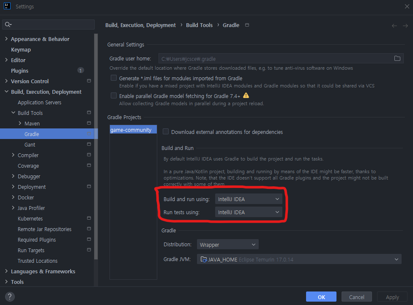This screenshot has height=305, width=413.
Task: Open the Build and run using dropdown
Action: (x=249, y=199)
